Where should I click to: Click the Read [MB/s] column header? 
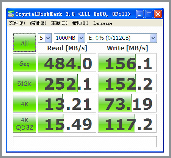pyautogui.click(x=67, y=48)
